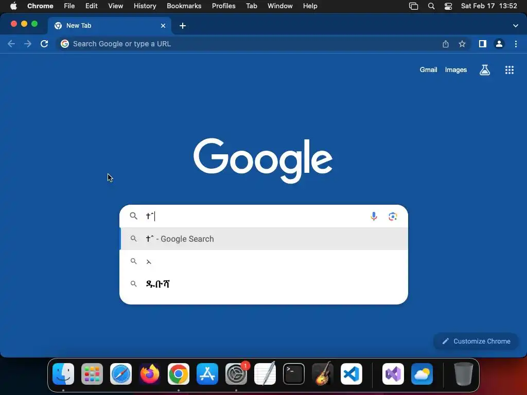The width and height of the screenshot is (527, 395).
Task: Open the Edit menu
Action: (91, 6)
